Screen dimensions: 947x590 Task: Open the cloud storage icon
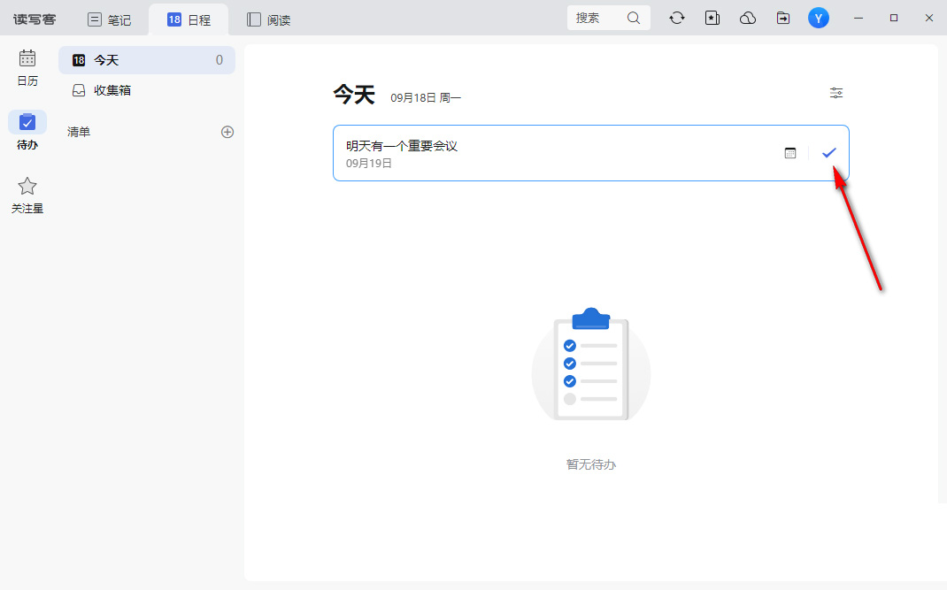(x=748, y=18)
